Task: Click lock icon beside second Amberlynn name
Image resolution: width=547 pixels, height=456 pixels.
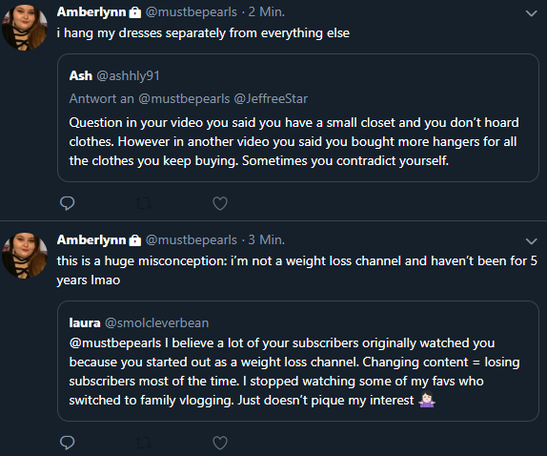Action: click(135, 240)
